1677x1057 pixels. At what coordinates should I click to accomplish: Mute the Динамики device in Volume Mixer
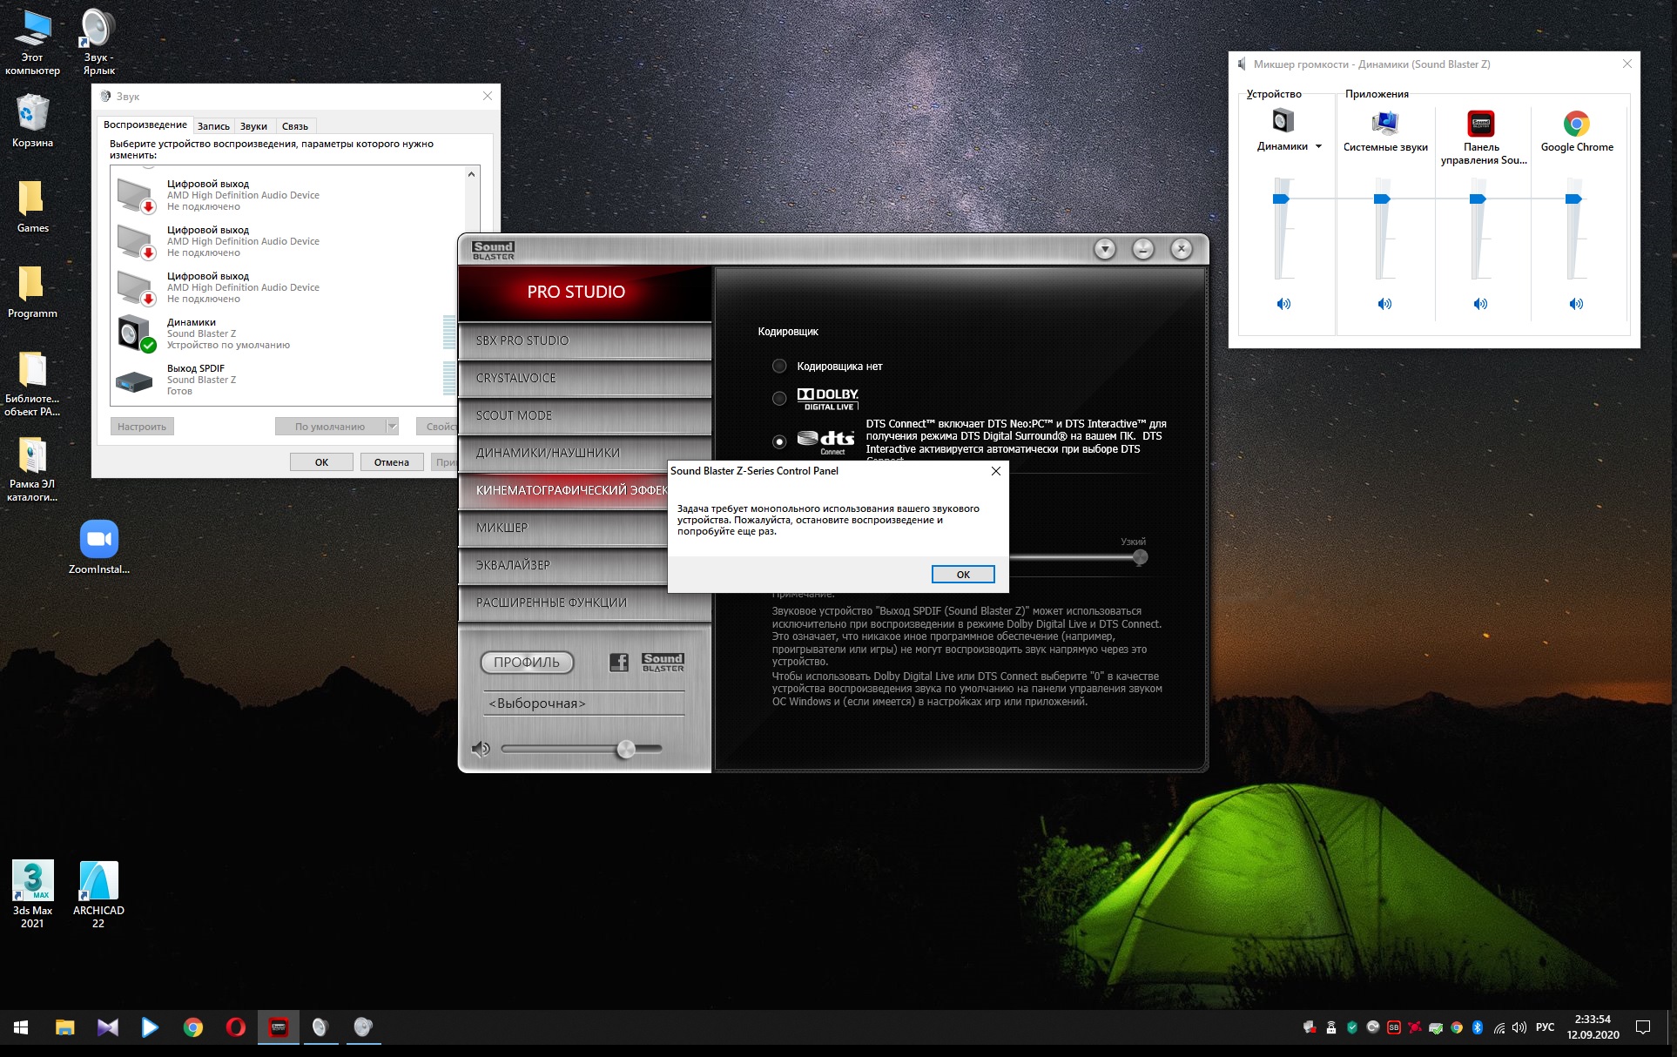click(x=1283, y=304)
